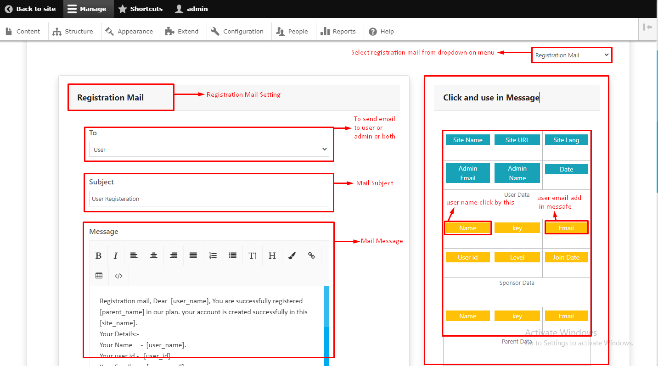Insert the Site Name token
Viewport: 658px width, 366px height.
point(468,140)
